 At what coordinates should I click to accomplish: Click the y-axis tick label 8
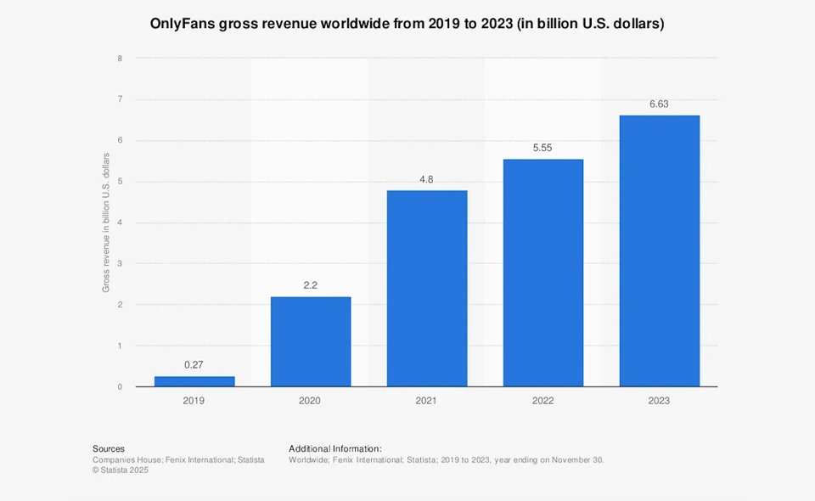120,59
